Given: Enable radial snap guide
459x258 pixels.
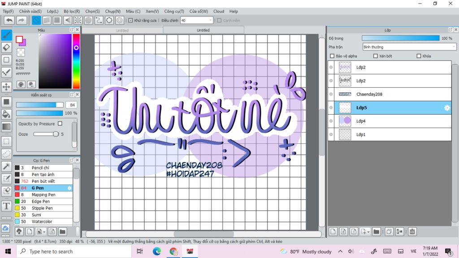Looking at the screenshot, I should 78,20.
